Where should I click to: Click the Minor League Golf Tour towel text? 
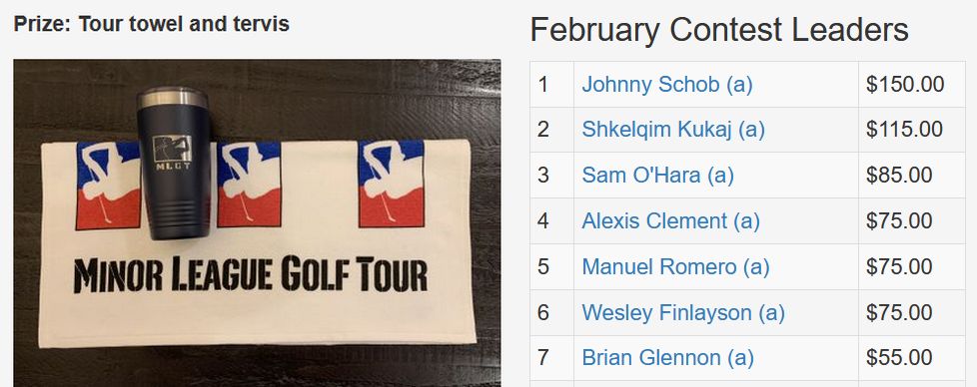[251, 274]
